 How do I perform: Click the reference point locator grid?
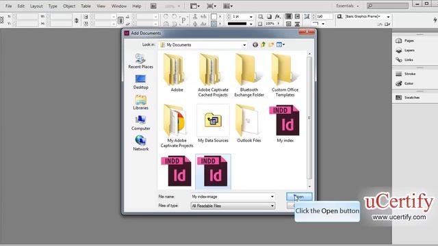coord(1,20)
